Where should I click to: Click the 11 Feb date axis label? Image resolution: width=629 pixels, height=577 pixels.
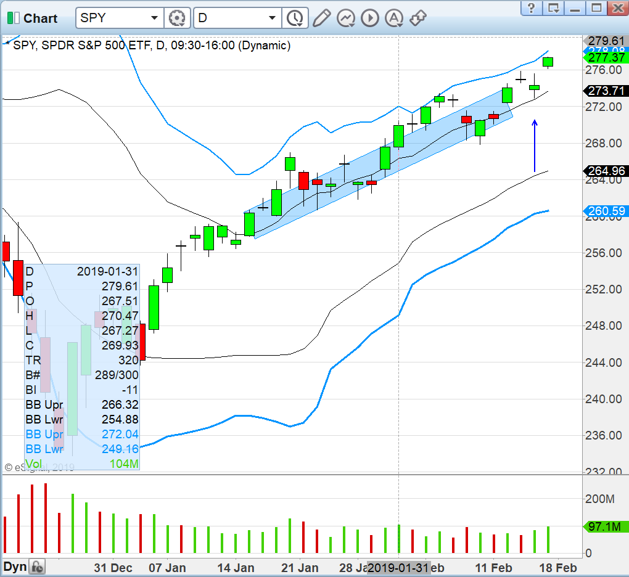(494, 568)
